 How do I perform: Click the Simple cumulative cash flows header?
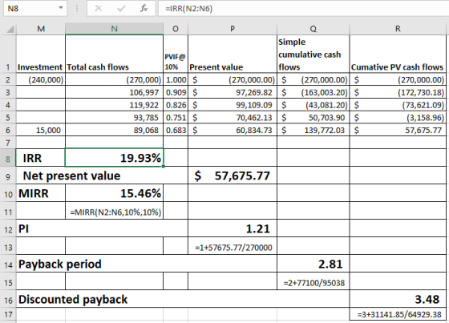pyautogui.click(x=313, y=54)
